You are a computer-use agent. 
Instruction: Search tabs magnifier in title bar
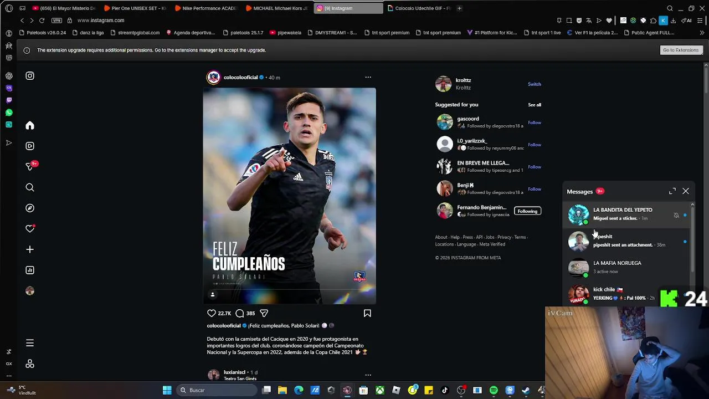click(x=670, y=8)
